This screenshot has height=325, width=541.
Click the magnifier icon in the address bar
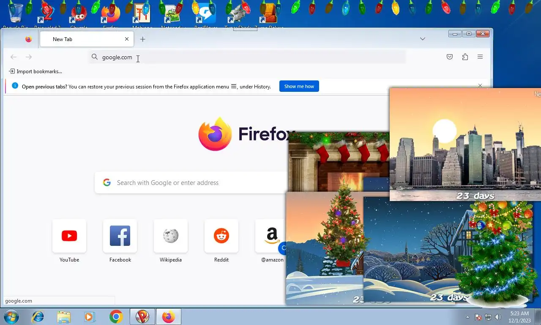[x=95, y=57]
